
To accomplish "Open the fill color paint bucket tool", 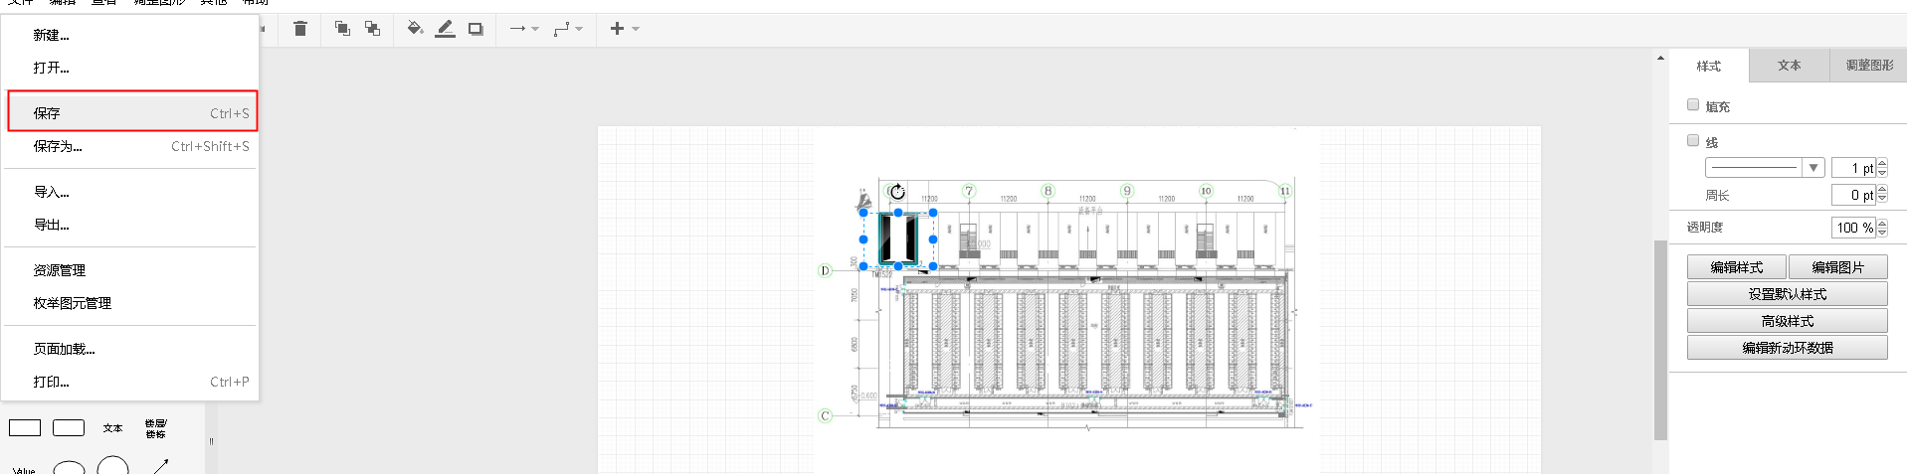I will click(415, 29).
